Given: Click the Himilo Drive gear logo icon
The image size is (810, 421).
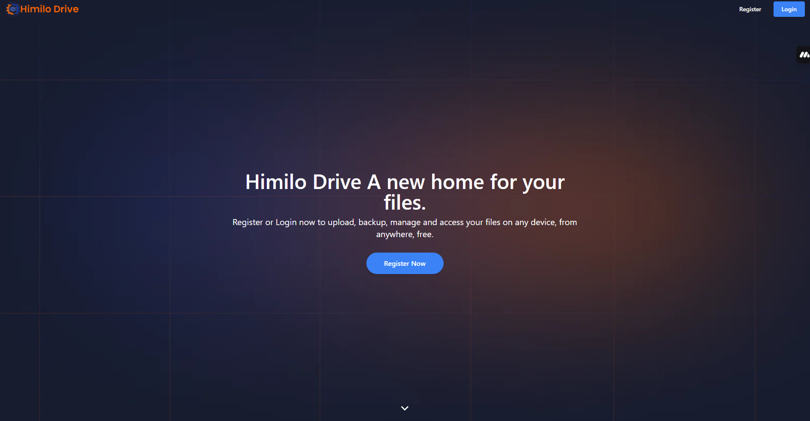Looking at the screenshot, I should [12, 9].
